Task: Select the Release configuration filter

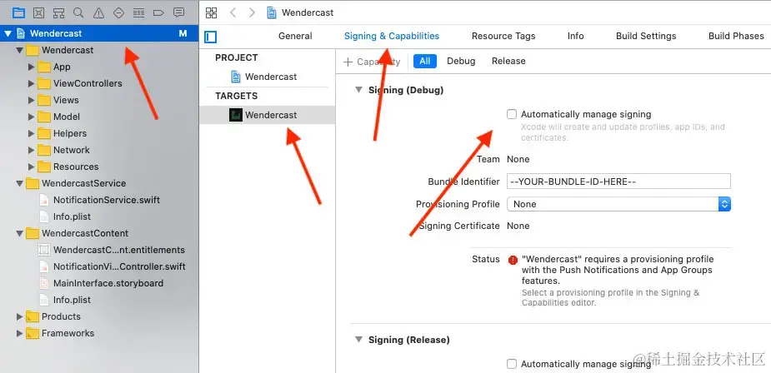Action: pyautogui.click(x=508, y=61)
